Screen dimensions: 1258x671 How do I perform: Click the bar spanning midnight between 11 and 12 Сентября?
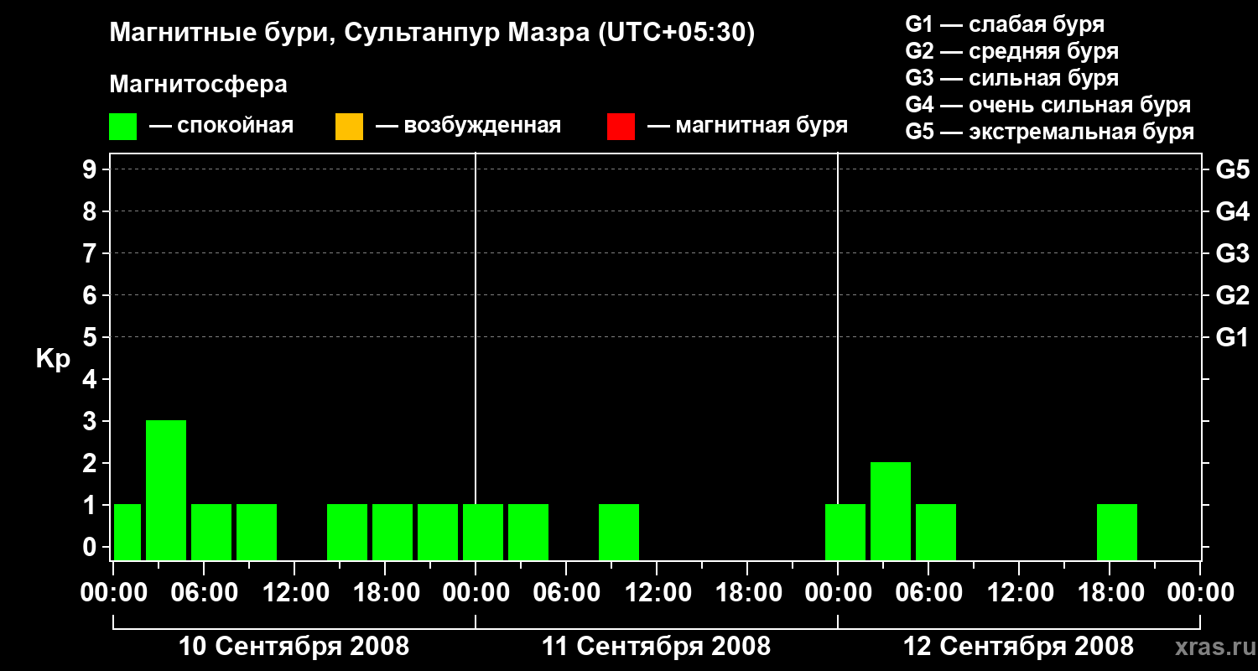tap(845, 532)
